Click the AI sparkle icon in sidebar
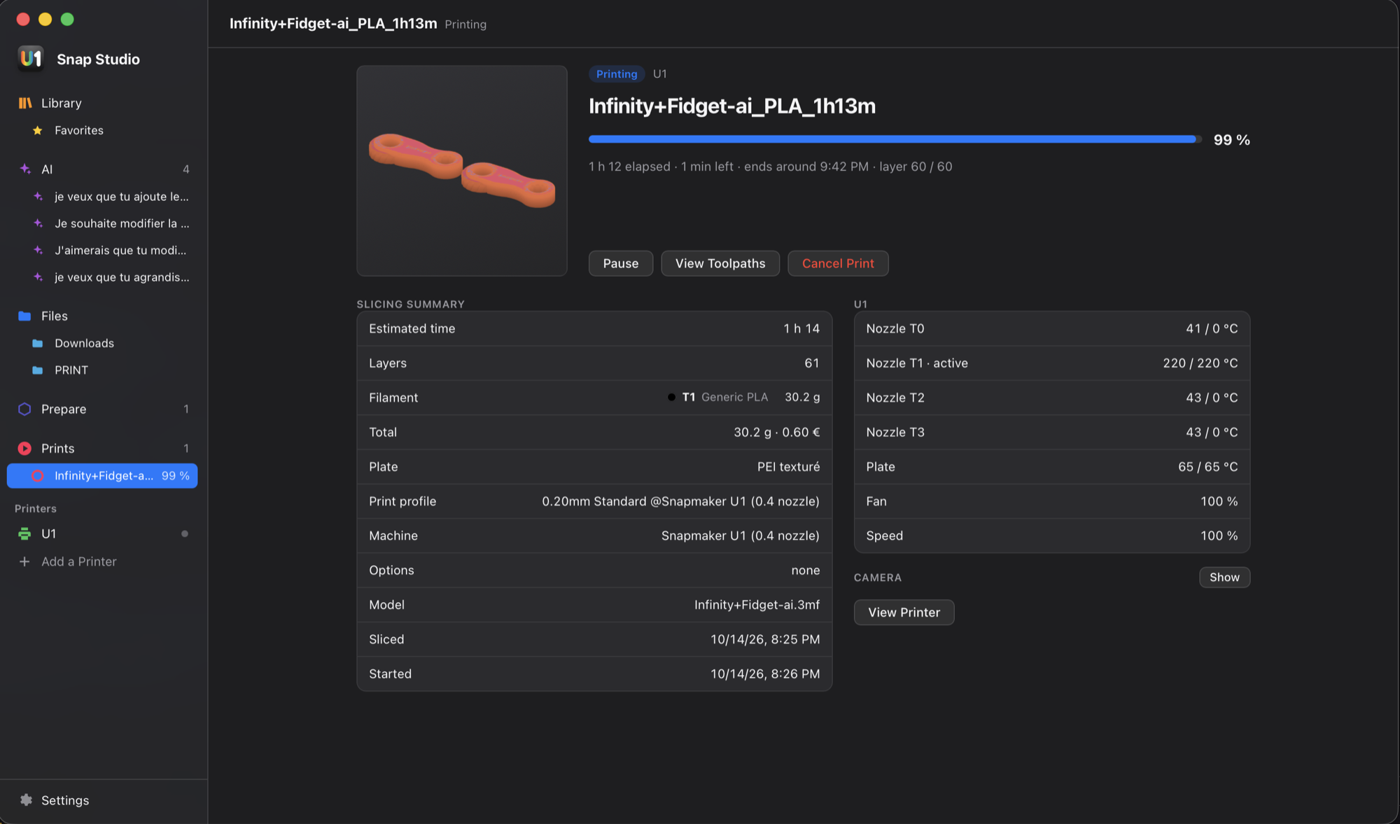Screen dimensions: 1400x824 [x=25, y=169]
